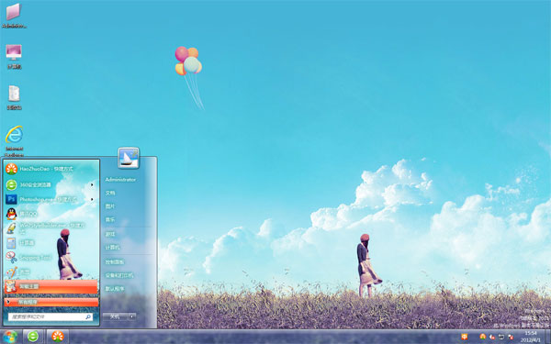Click the Windows Start orb

point(10,337)
